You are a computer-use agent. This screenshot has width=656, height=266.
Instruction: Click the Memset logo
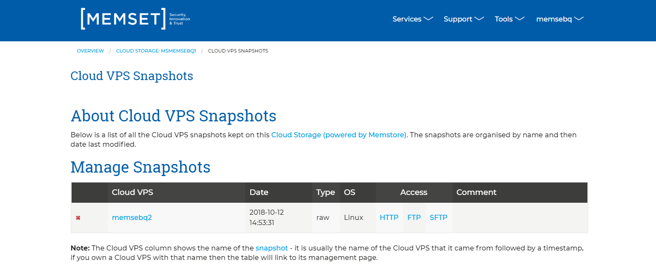pos(135,19)
